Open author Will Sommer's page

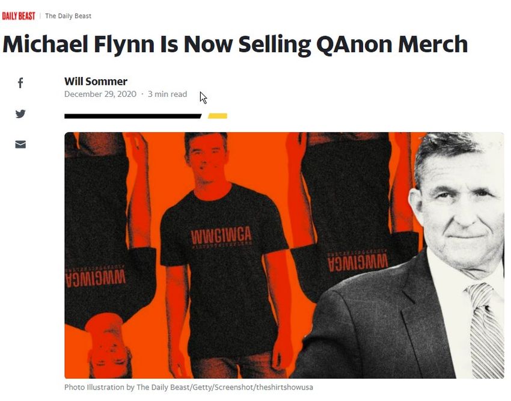[x=96, y=81]
